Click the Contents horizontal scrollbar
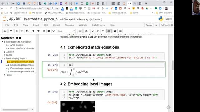The height and width of the screenshot is (112, 200). coord(15,110)
